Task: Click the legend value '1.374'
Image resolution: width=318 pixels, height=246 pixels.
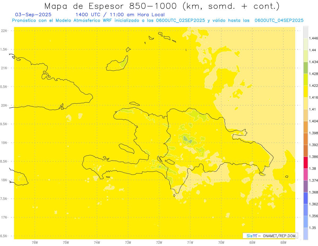Action: coord(314,180)
